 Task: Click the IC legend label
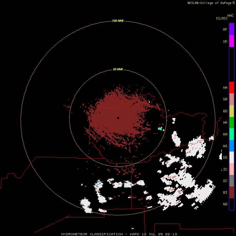coord(225,169)
